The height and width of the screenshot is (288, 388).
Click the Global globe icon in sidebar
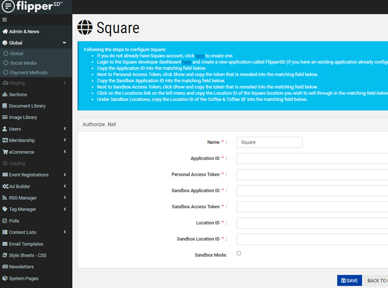5,43
